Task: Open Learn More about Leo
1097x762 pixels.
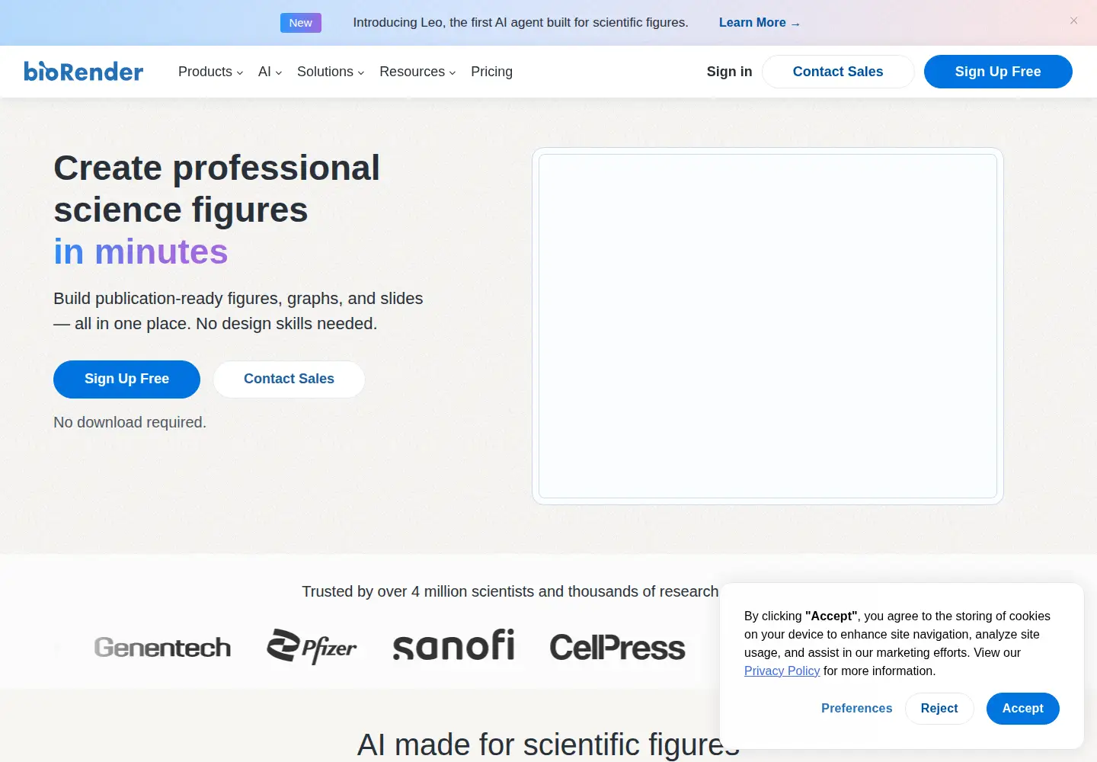Action: click(x=760, y=23)
